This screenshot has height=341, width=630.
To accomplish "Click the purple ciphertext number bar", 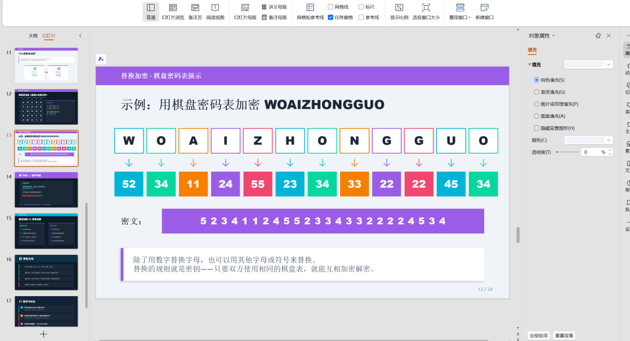I will (x=323, y=221).
